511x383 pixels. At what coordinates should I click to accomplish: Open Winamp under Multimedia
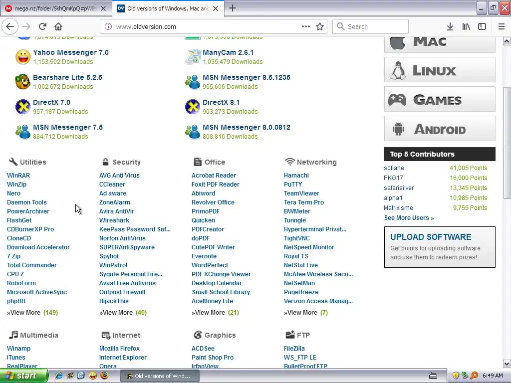point(18,349)
